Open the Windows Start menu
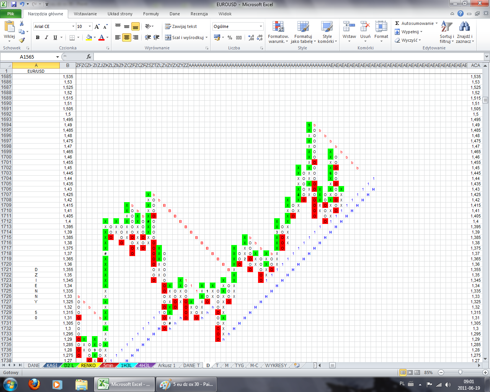The height and width of the screenshot is (392, 490). [10, 384]
